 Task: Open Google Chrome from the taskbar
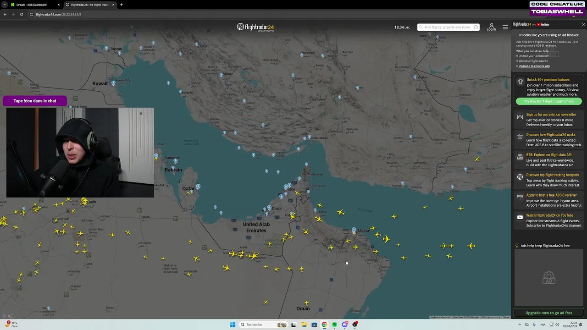tap(324, 324)
